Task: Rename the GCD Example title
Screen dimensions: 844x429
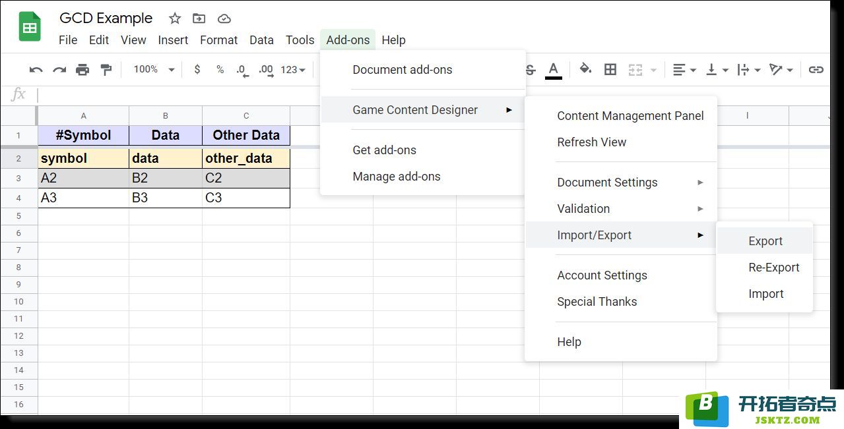Action: (106, 18)
